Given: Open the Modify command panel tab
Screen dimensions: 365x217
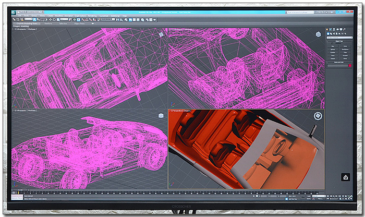Looking at the screenshot, I should [332, 30].
